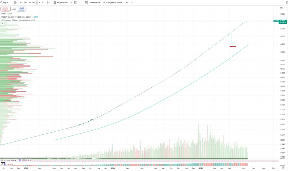This screenshot has height=171, width=288.
Task: Redo the chart action
Action: pyautogui.click(x=132, y=3)
